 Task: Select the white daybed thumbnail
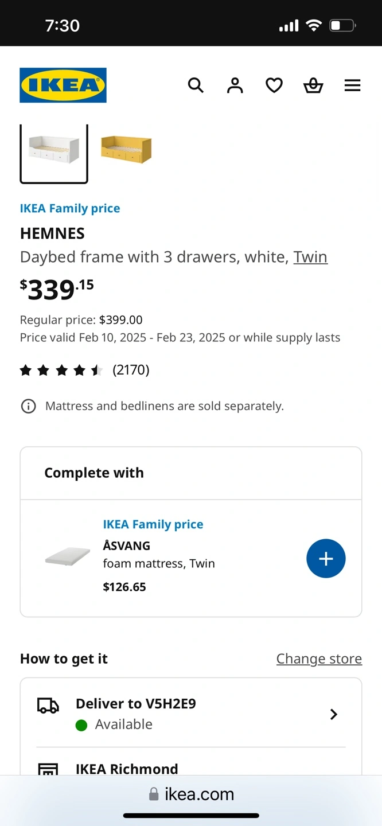[54, 151]
